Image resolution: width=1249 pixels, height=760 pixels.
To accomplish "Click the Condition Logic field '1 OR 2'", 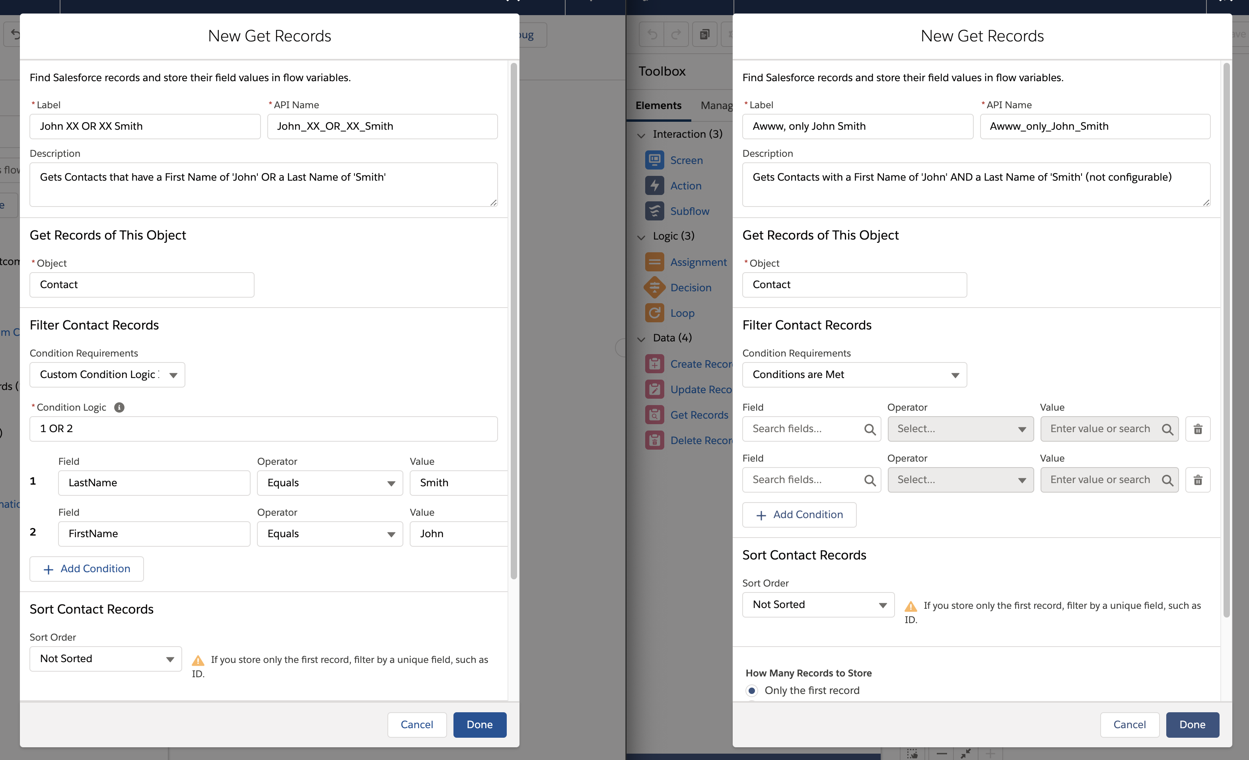I will tap(264, 429).
